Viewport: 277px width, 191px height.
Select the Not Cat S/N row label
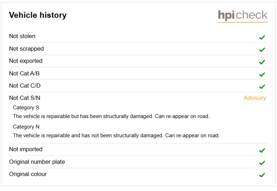pyautogui.click(x=25, y=98)
